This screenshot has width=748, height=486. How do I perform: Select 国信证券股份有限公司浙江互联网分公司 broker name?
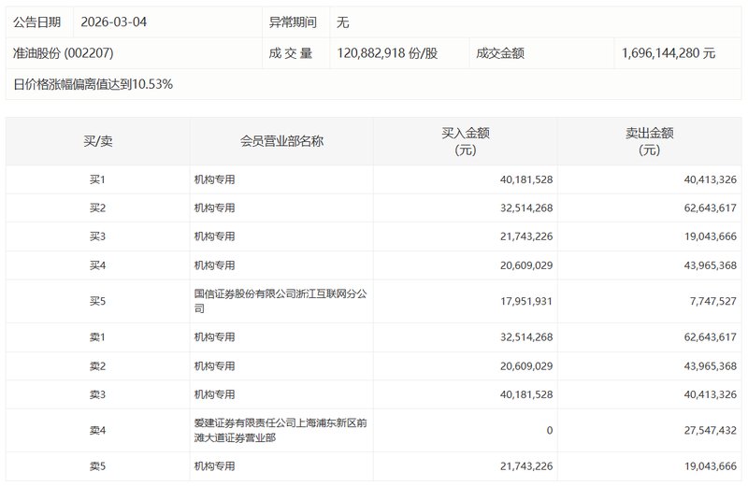tap(280, 300)
